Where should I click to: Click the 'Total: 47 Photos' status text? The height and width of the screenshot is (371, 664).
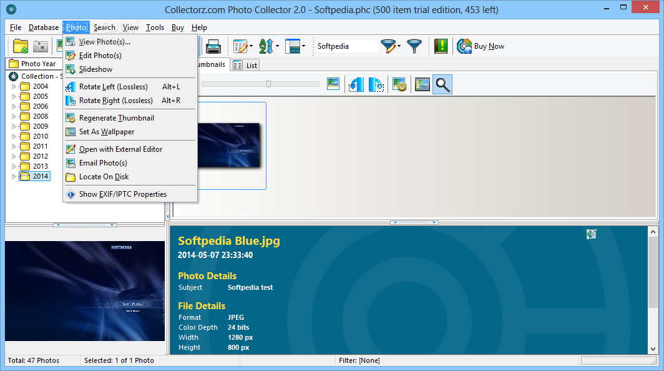click(34, 360)
